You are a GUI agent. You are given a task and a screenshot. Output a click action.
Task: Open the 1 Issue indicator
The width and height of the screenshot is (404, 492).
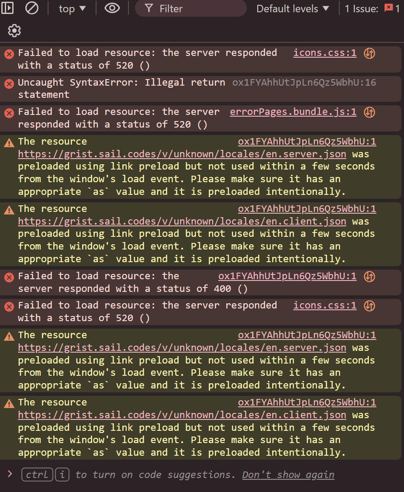[372, 8]
